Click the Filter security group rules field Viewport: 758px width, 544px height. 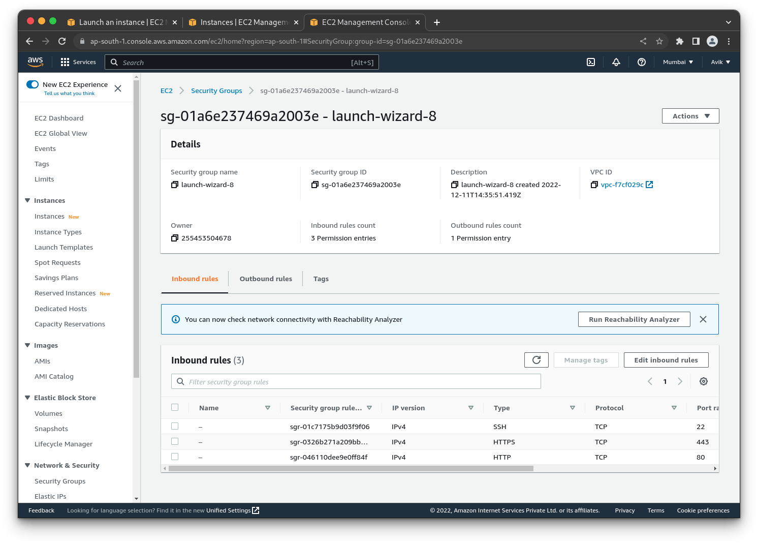tap(356, 381)
